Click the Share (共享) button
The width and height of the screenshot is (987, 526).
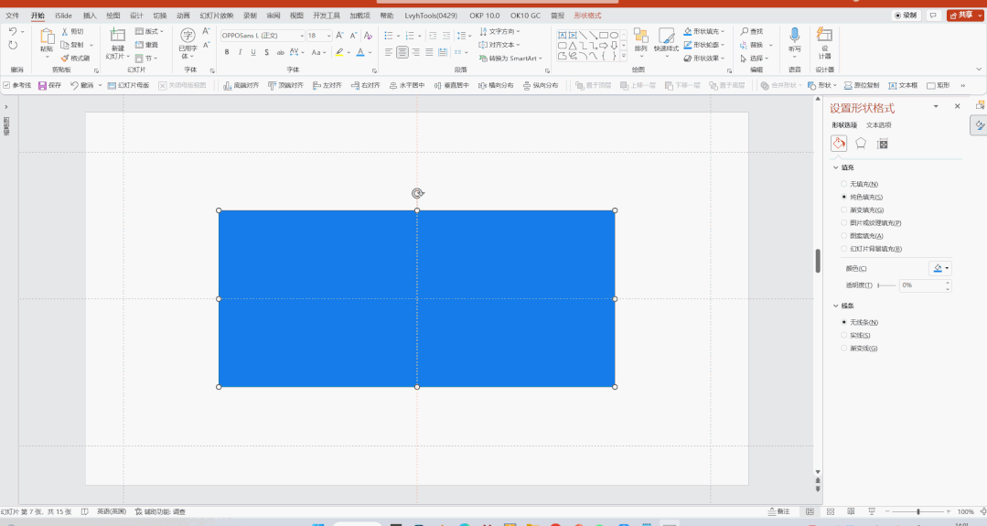click(x=965, y=16)
